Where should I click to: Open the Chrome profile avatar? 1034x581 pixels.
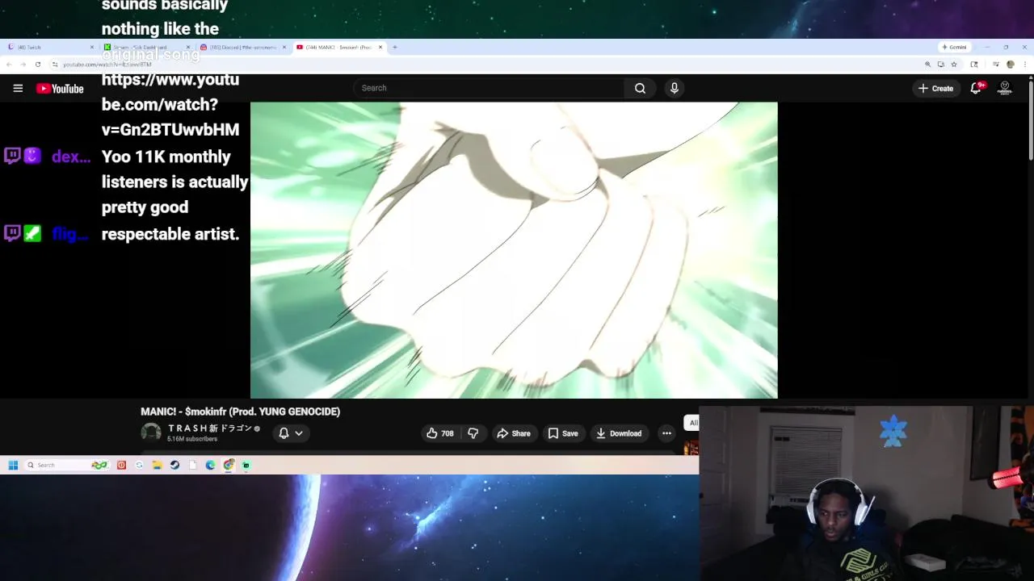(1011, 65)
